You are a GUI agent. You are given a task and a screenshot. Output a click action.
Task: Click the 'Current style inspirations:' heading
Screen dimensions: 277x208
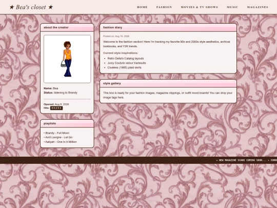(x=121, y=53)
